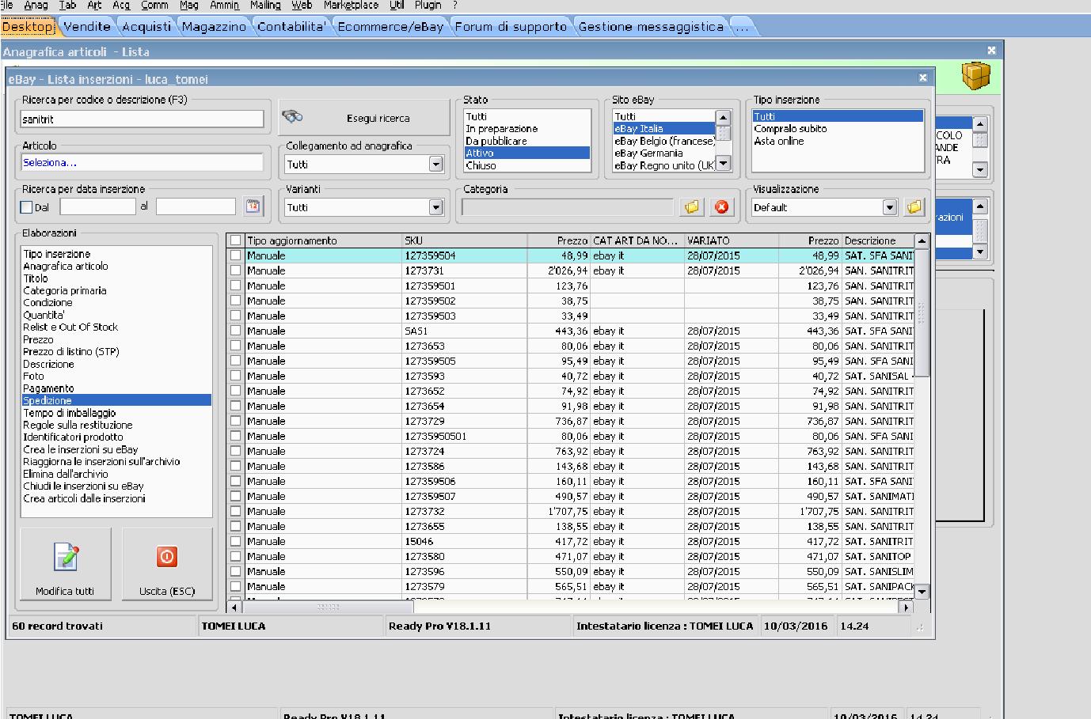The image size is (1091, 719).
Task: Click the yellow boxes icon at top right
Action: coord(976,77)
